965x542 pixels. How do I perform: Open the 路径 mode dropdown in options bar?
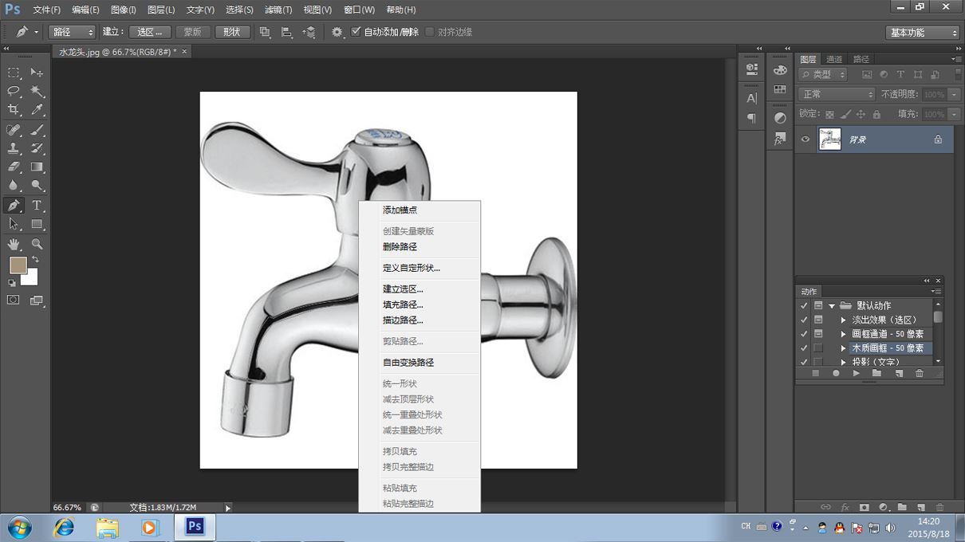tap(73, 32)
